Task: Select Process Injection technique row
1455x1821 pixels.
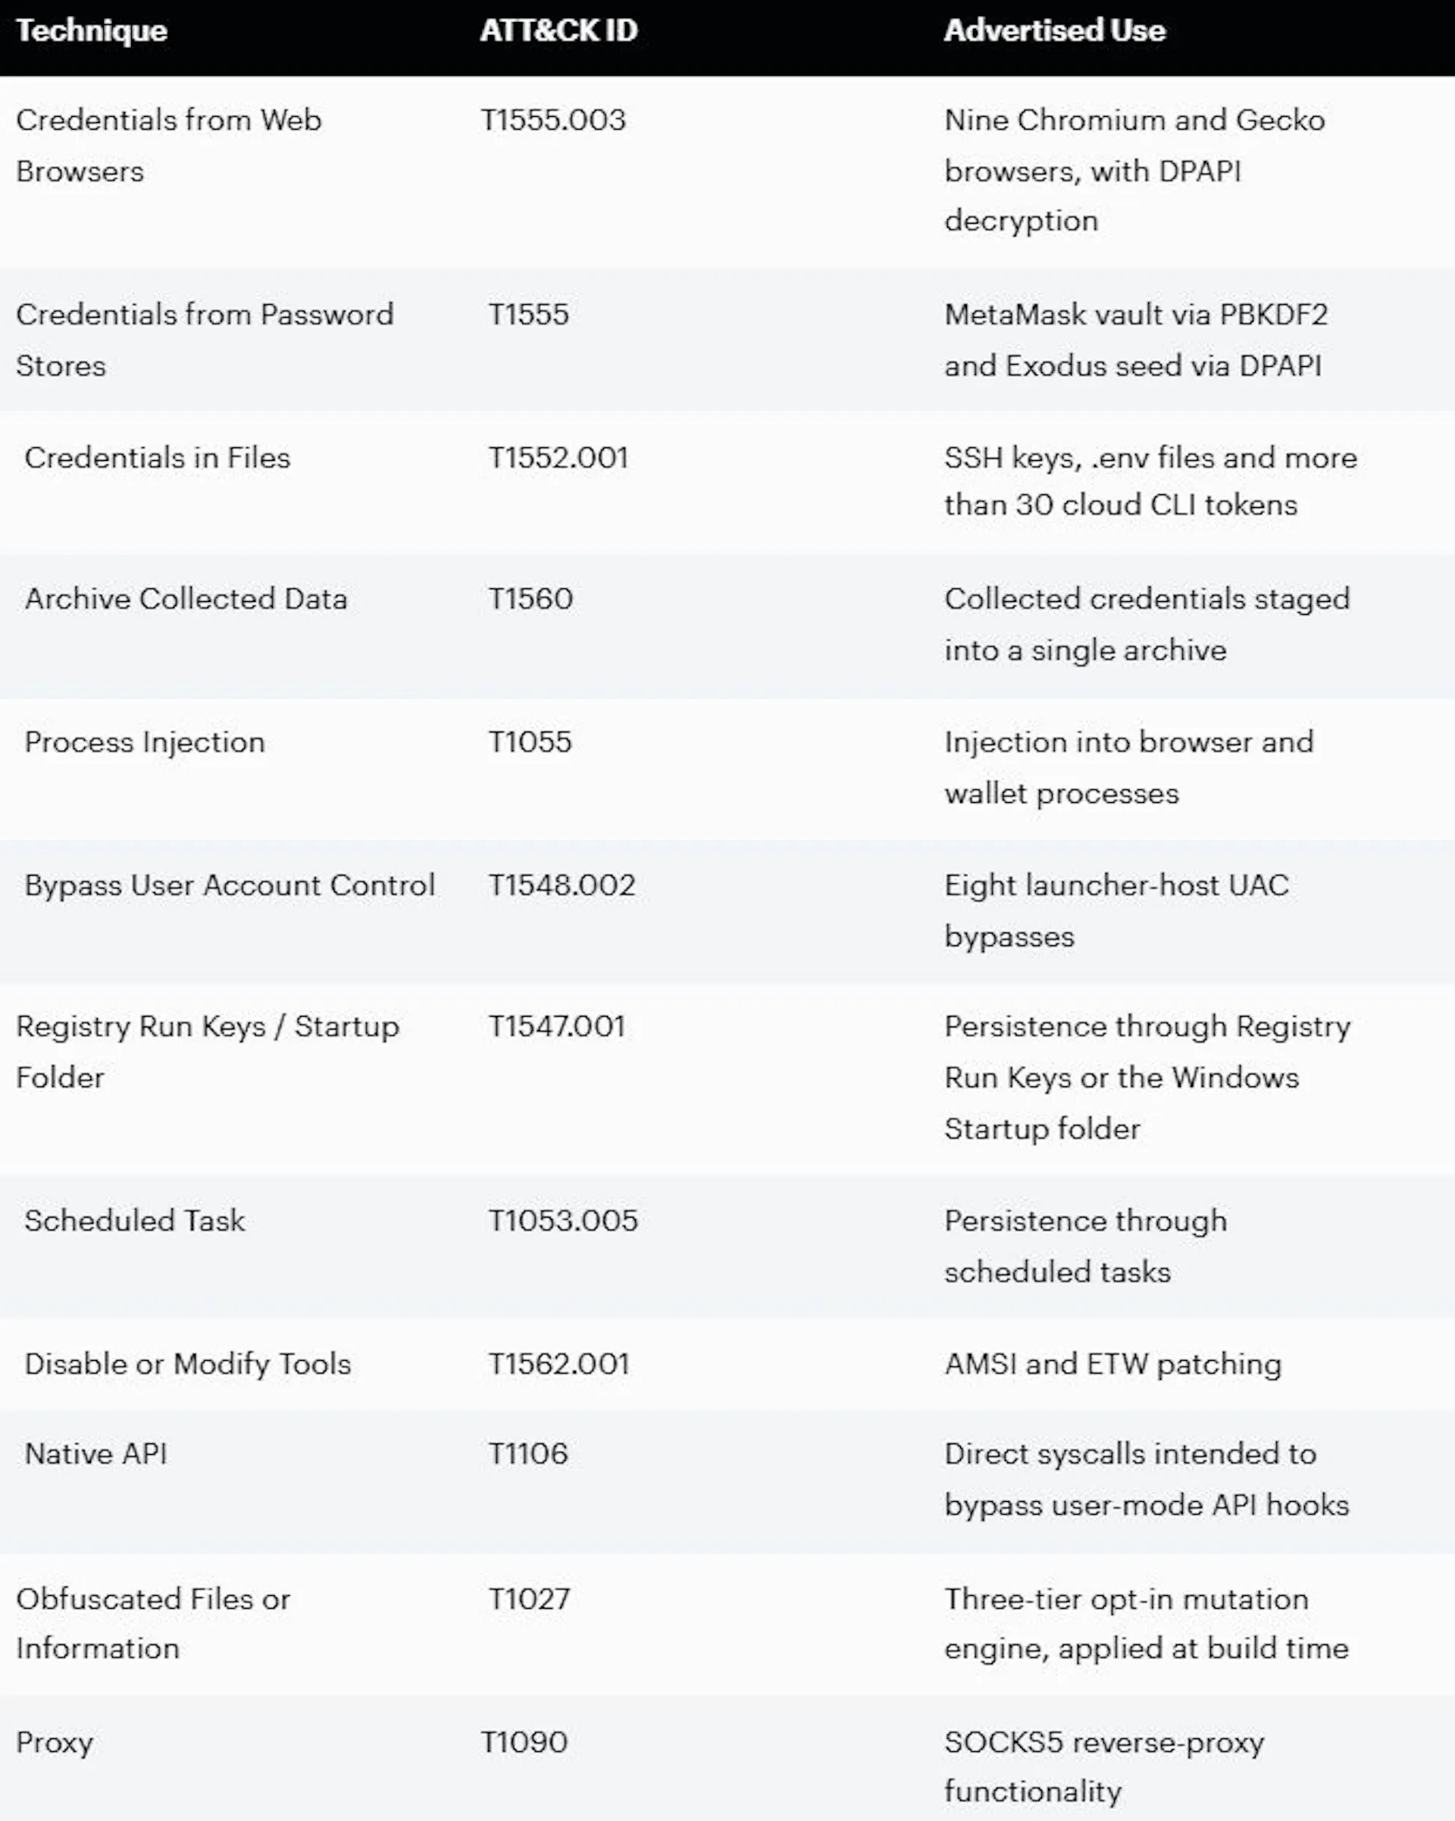Action: 727,769
